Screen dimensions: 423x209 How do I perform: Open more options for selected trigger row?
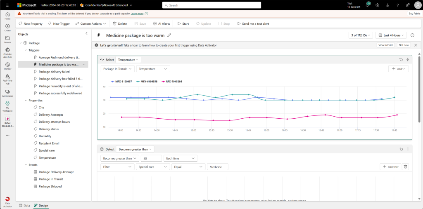tap(84, 64)
